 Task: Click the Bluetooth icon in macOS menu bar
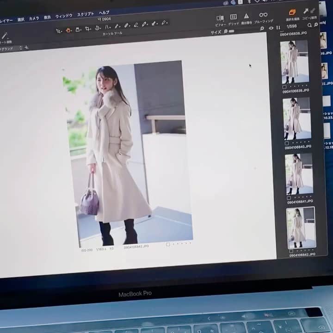(250, 1)
